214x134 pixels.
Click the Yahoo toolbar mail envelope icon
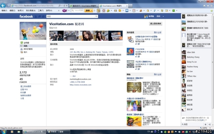point(127,10)
